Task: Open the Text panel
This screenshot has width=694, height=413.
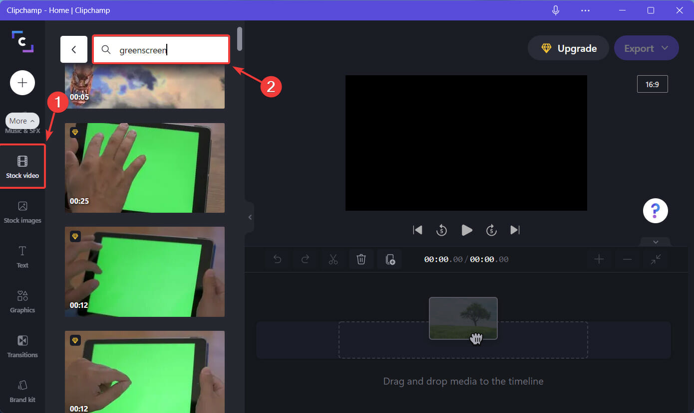Action: pos(22,257)
